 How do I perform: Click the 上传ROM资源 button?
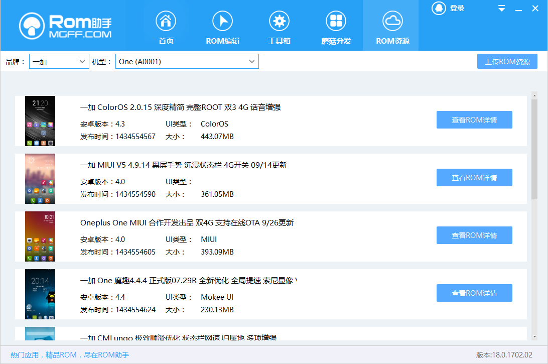pyautogui.click(x=507, y=62)
